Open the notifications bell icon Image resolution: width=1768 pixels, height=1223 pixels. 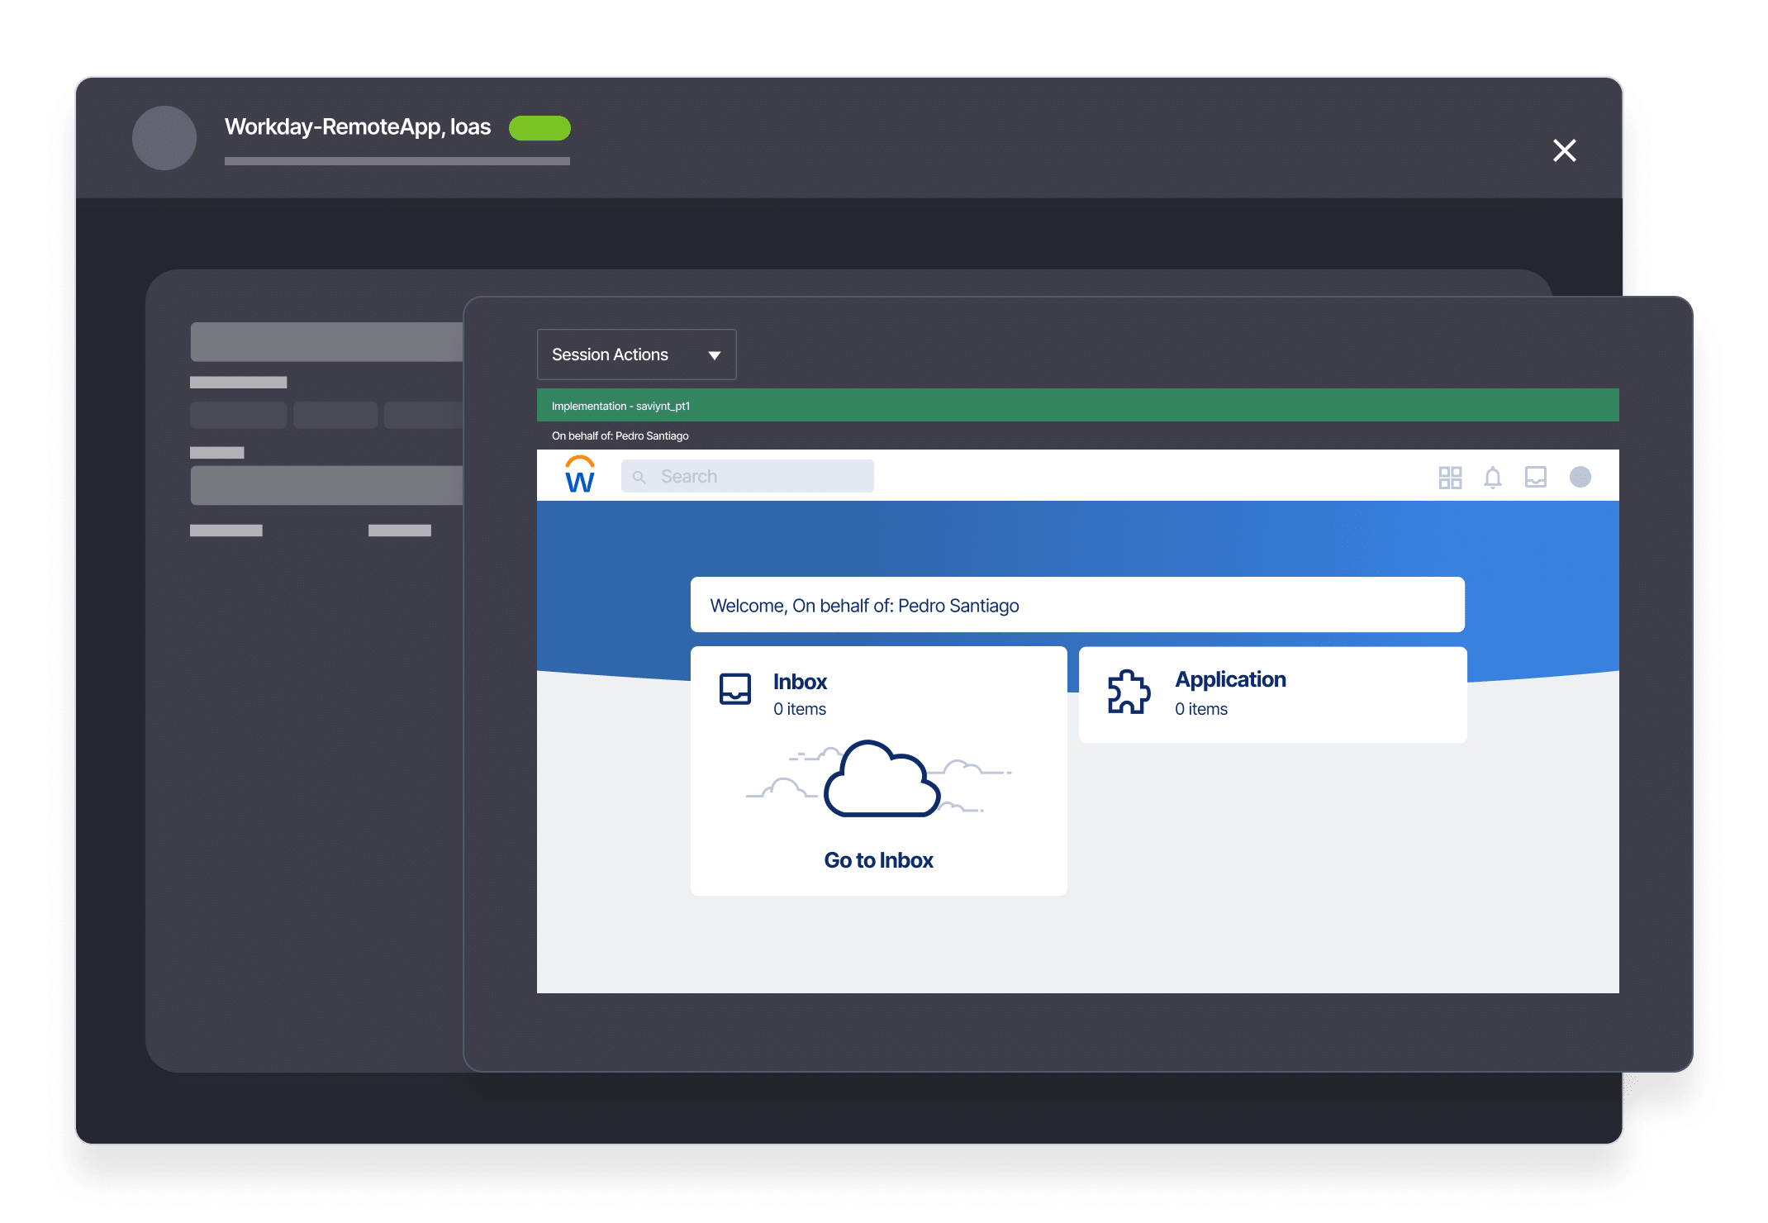click(x=1492, y=478)
